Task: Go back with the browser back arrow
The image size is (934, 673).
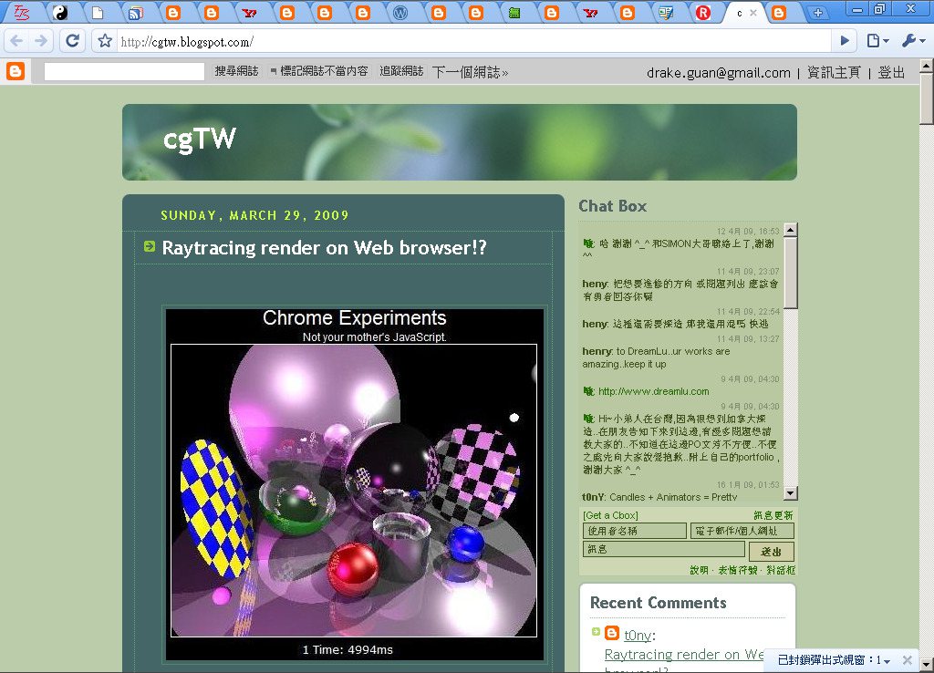Action: pyautogui.click(x=17, y=41)
